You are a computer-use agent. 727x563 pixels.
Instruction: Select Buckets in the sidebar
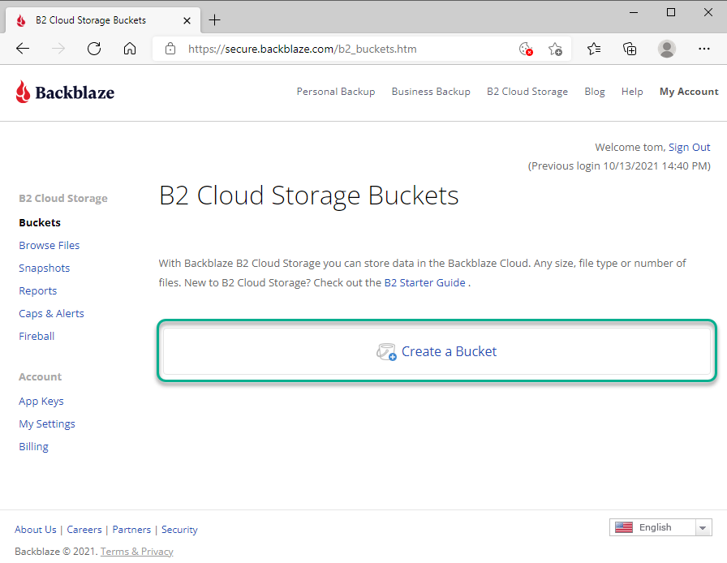click(40, 222)
